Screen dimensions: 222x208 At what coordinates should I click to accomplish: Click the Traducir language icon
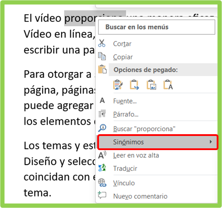[x=102, y=168]
